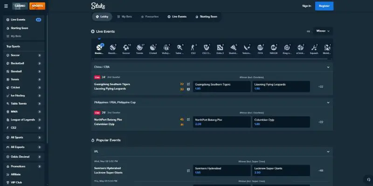Collapse the China / CBA section
The image size is (373, 186).
(x=329, y=66)
